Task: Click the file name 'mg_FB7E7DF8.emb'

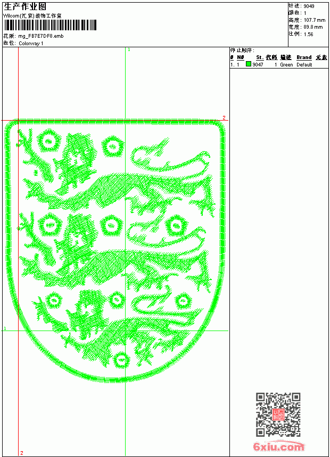Action: click(41, 36)
